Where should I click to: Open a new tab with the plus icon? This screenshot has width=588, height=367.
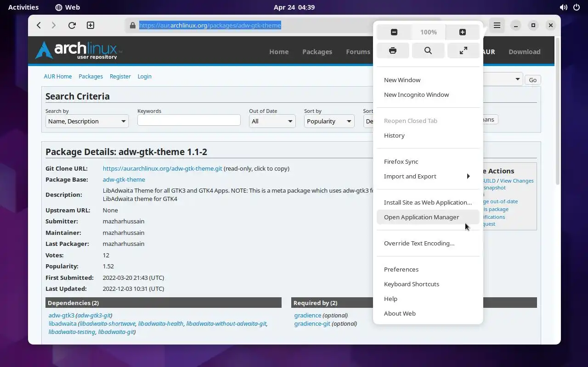coord(90,25)
